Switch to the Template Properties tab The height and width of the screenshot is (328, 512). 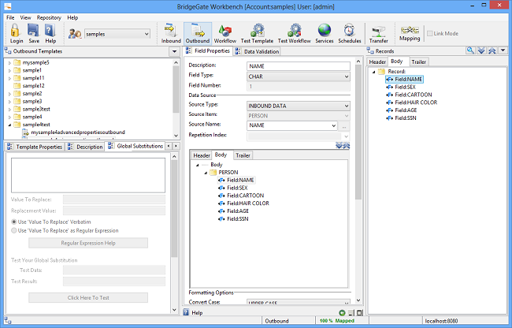(35, 147)
